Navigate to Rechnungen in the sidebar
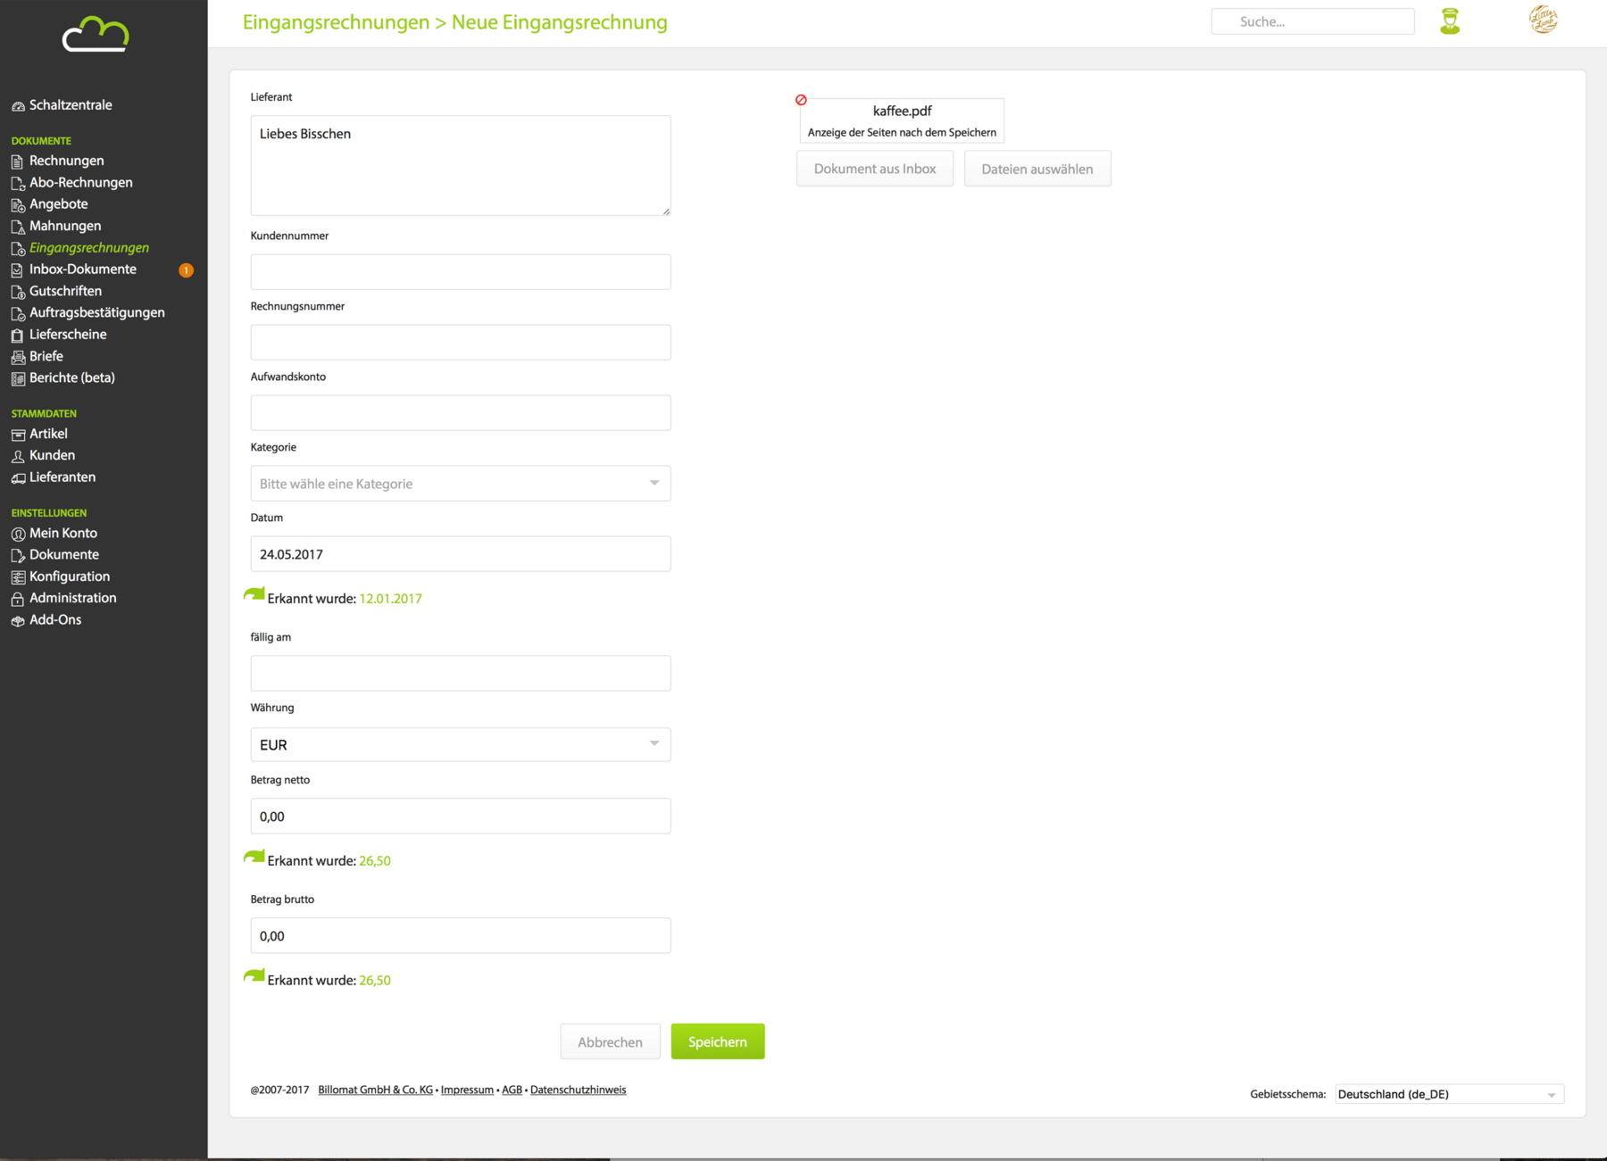The image size is (1607, 1161). tap(67, 161)
